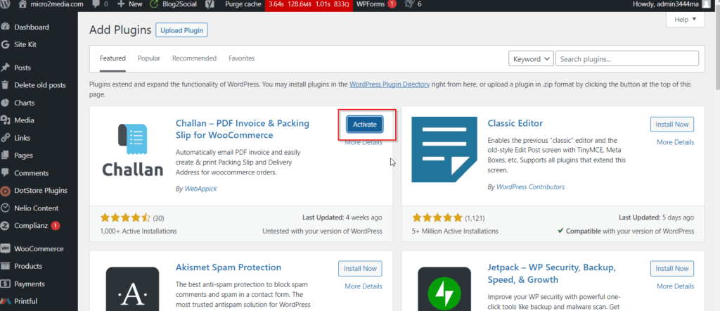Image resolution: width=720 pixels, height=311 pixels.
Task: Open More Details for Classic Editor
Action: 675,142
